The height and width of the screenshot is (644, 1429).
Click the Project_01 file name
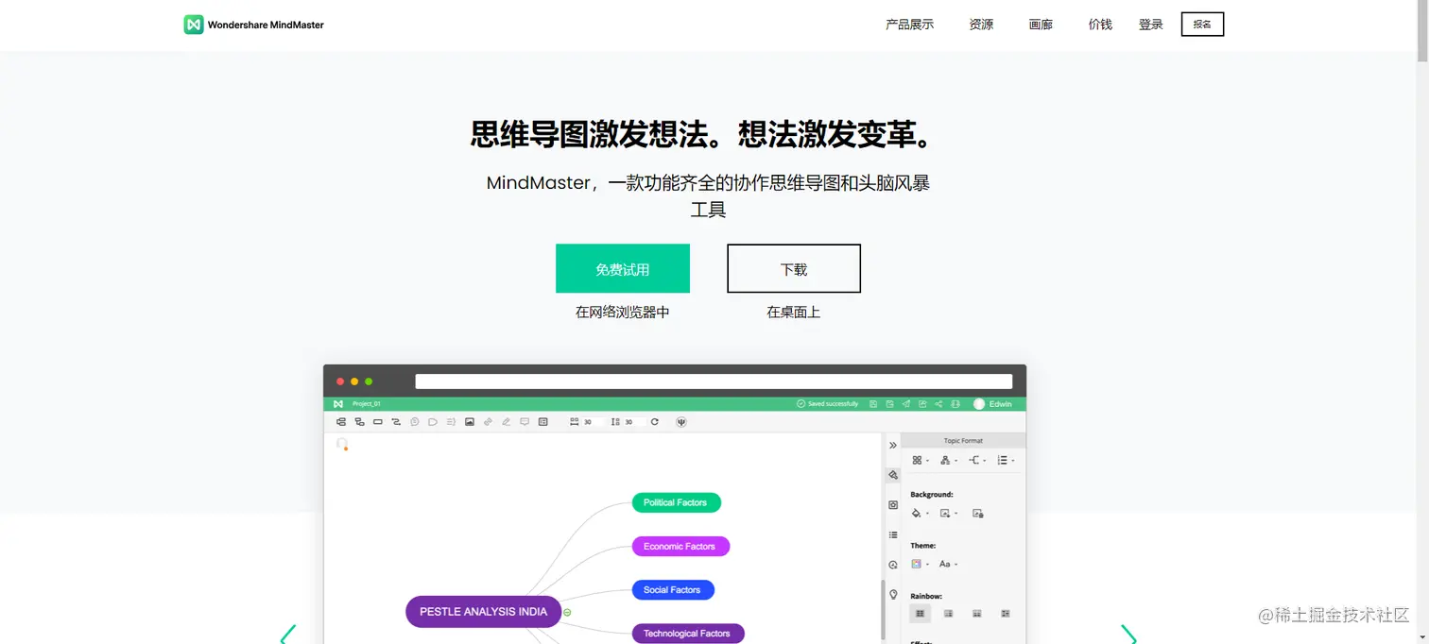click(x=367, y=404)
